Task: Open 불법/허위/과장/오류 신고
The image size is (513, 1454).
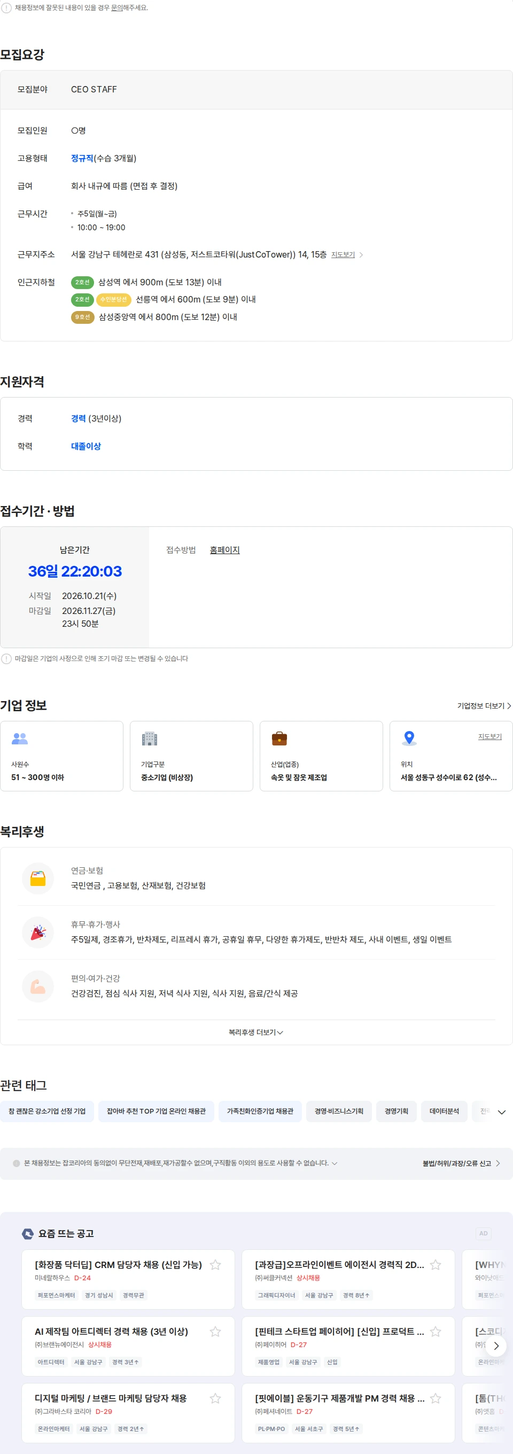Action: point(461,1163)
